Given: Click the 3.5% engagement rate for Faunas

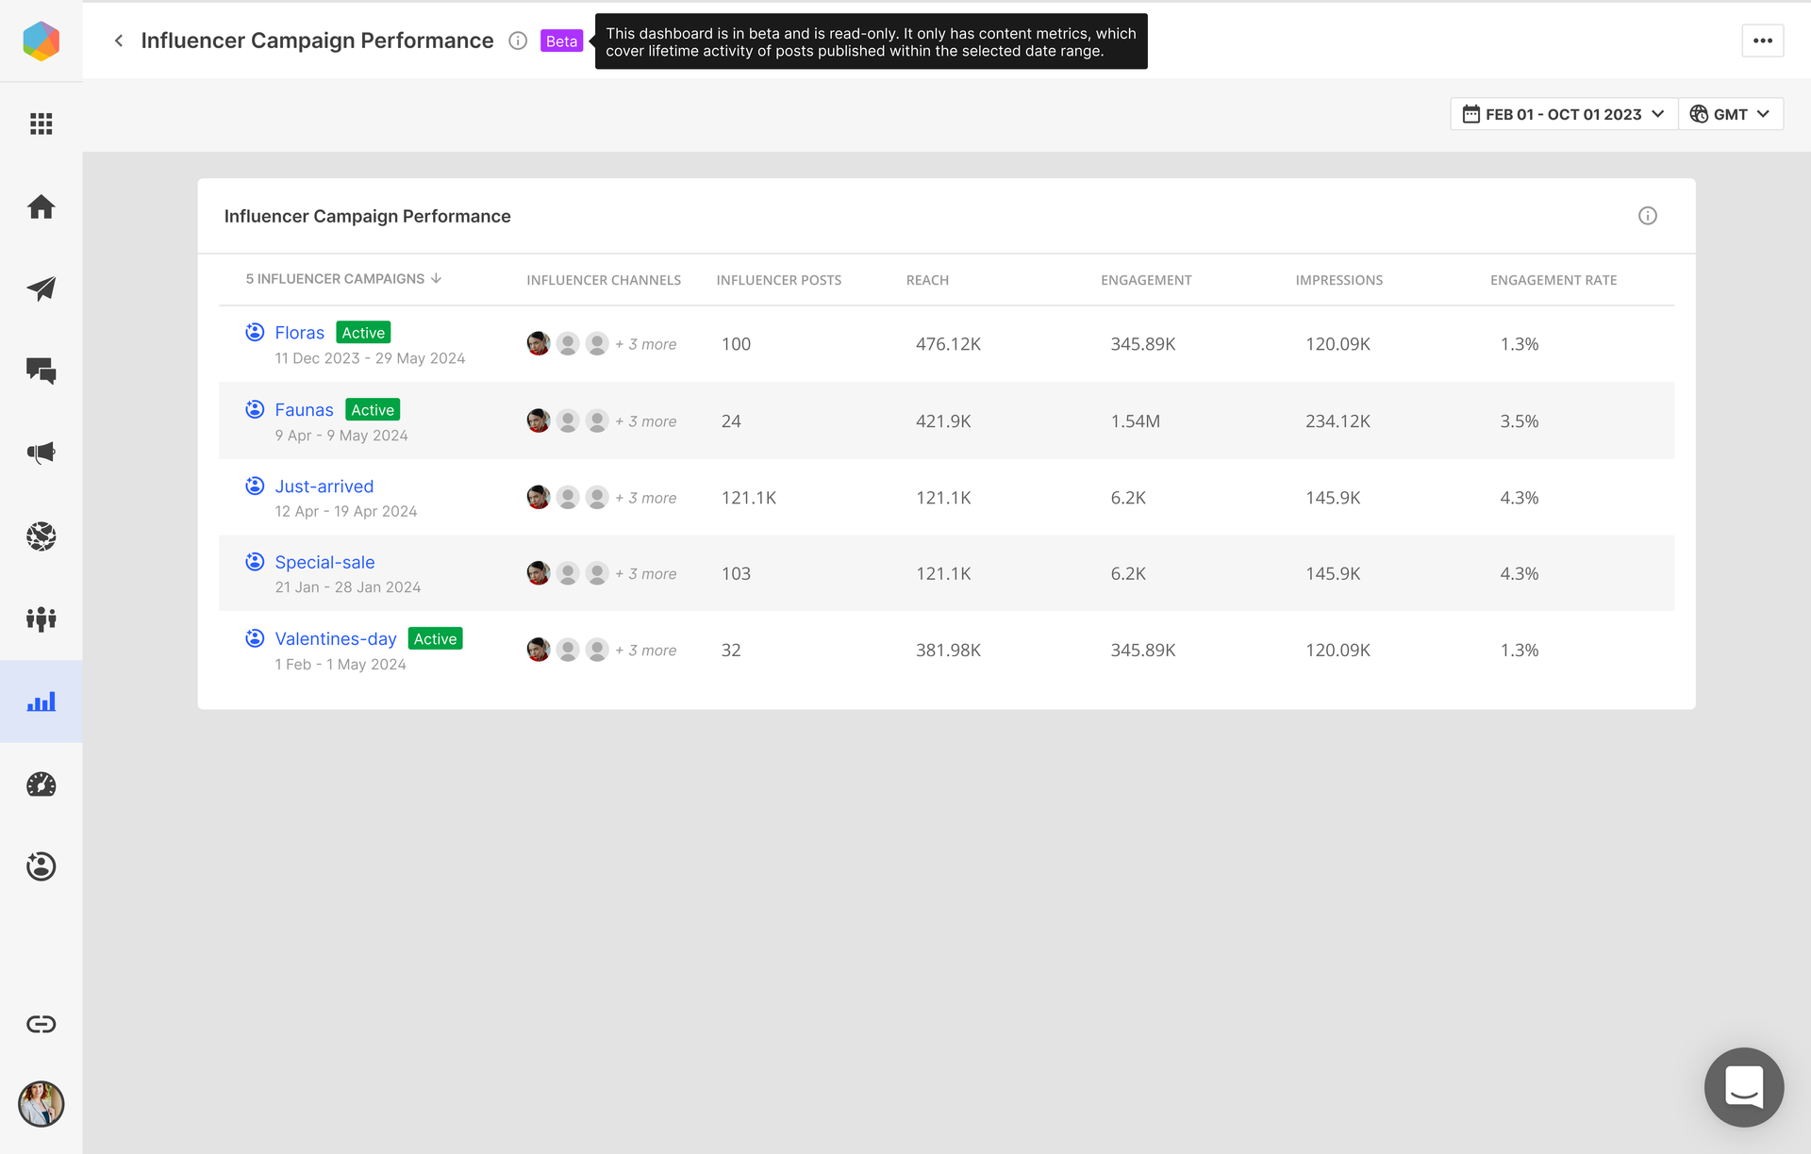Looking at the screenshot, I should click(x=1519, y=421).
